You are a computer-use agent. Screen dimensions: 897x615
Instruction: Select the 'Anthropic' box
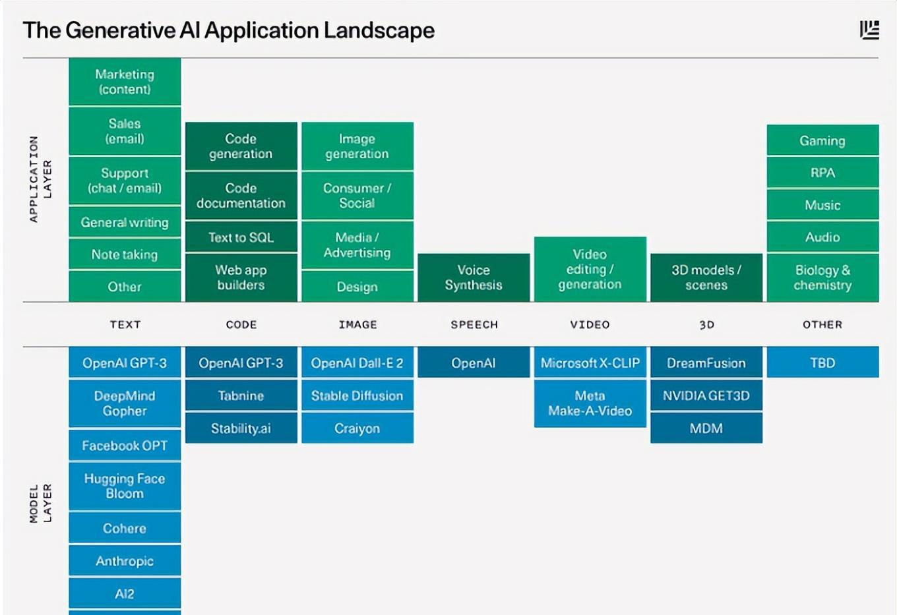point(125,561)
